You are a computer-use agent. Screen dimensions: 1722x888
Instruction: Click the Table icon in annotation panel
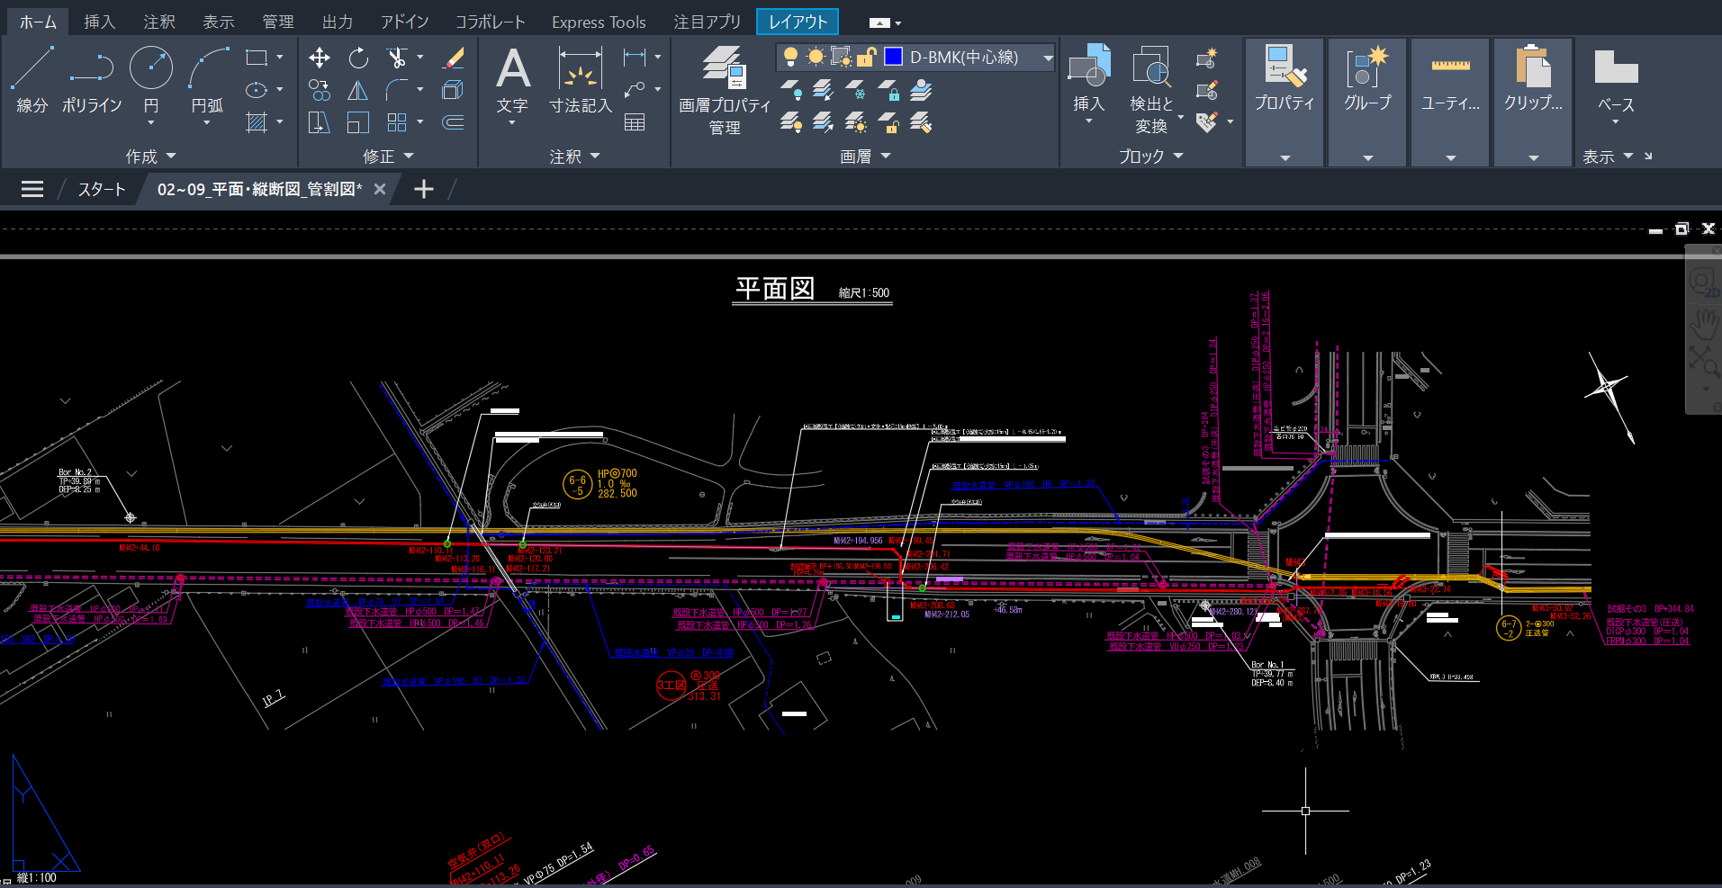[x=635, y=122]
